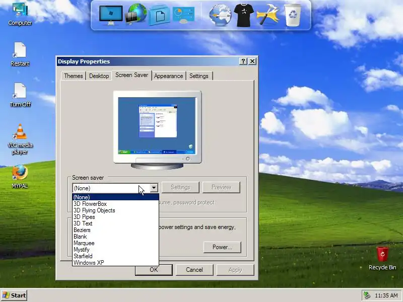Click the Preview button
The width and height of the screenshot is (403, 302).
click(221, 187)
